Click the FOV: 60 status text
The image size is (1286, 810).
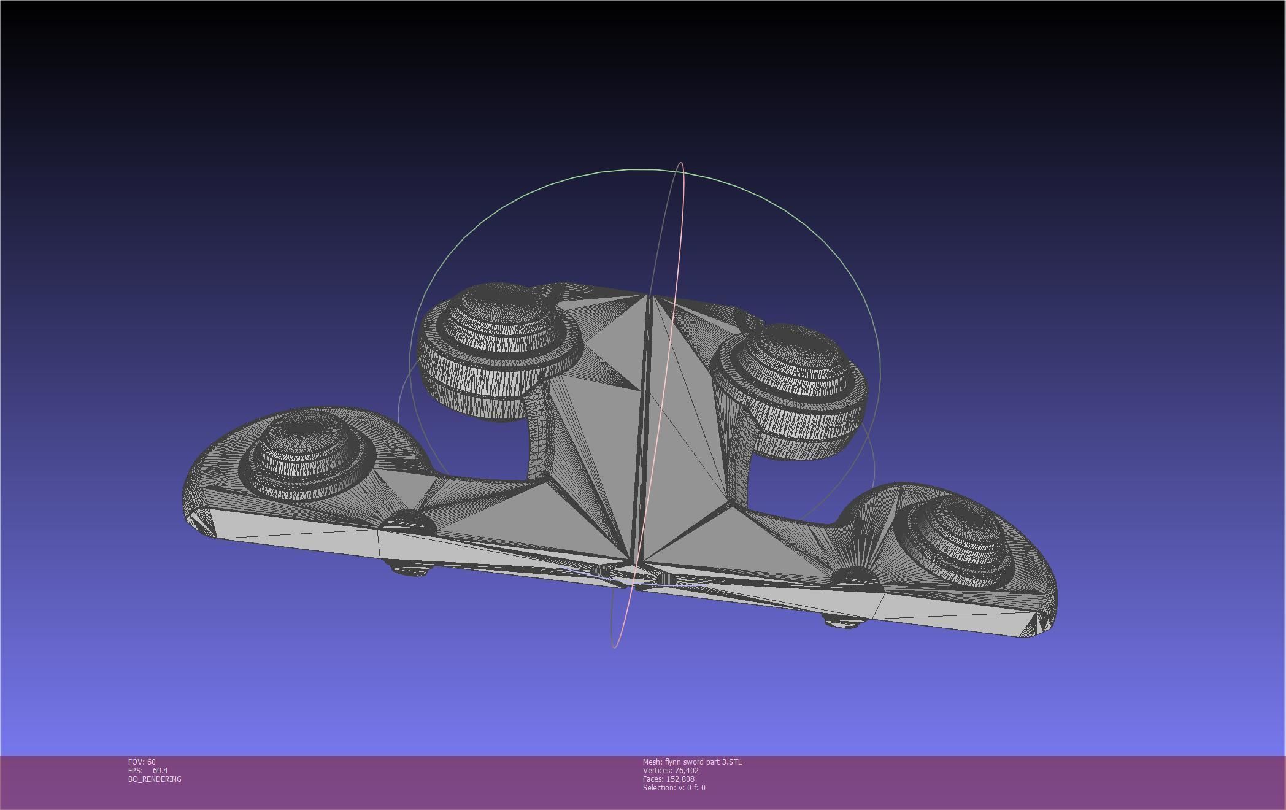coord(142,762)
